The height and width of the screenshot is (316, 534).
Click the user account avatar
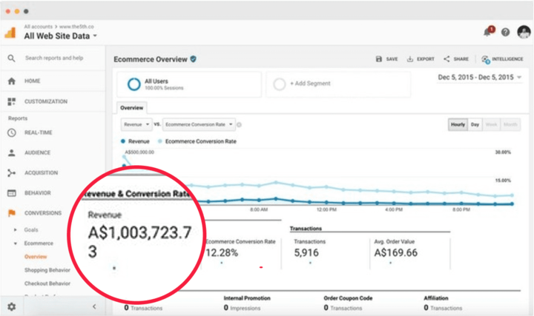click(x=524, y=32)
